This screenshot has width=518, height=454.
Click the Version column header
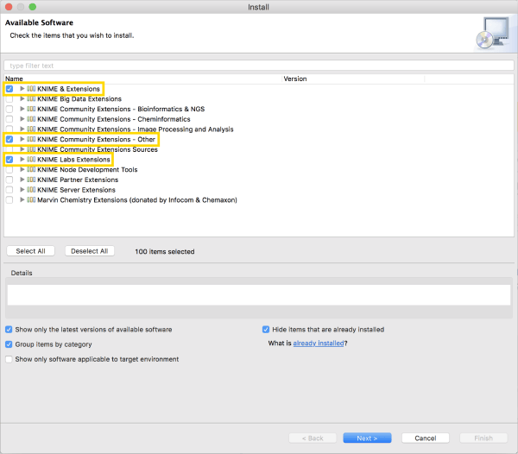(353, 79)
